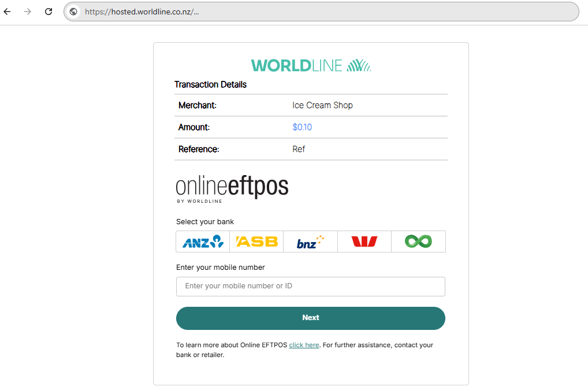Reload the page with the refresh icon
588x390 pixels.
49,12
